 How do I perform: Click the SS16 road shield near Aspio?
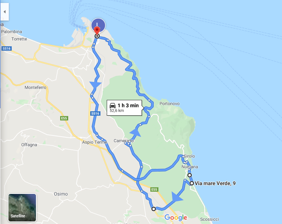click(95, 113)
